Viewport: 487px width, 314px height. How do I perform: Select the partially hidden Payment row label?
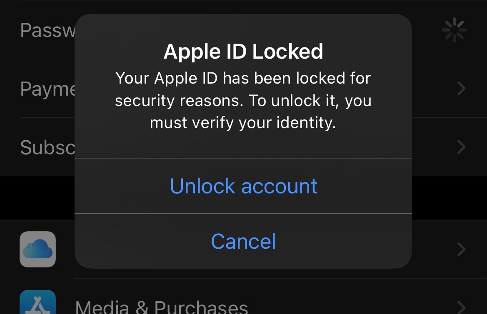click(47, 89)
